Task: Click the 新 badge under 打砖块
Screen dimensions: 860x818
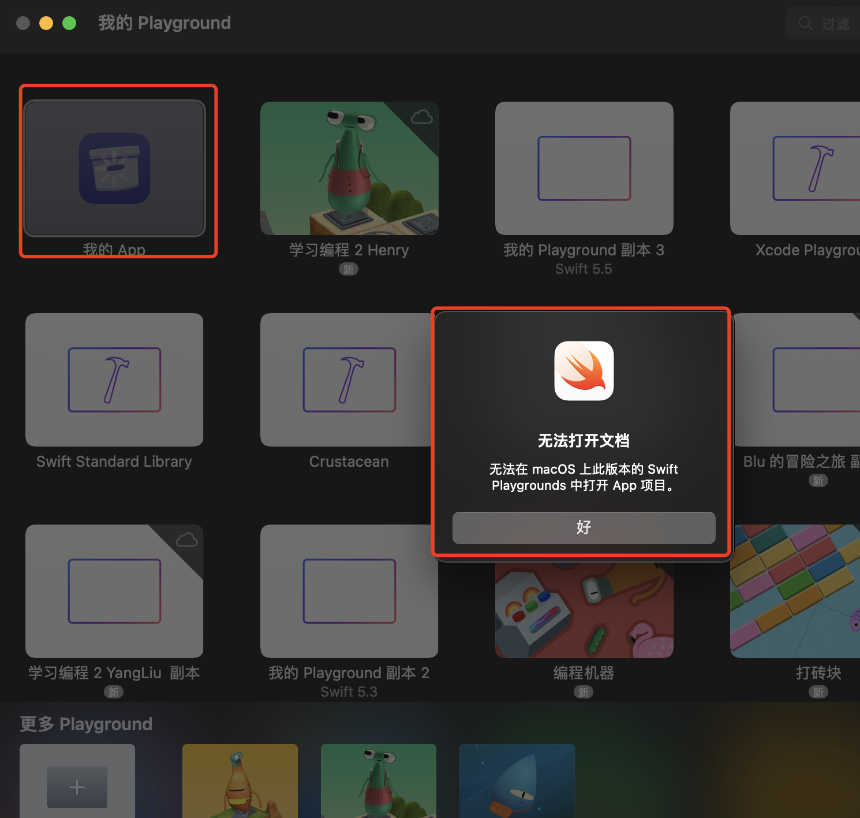Action: (818, 692)
